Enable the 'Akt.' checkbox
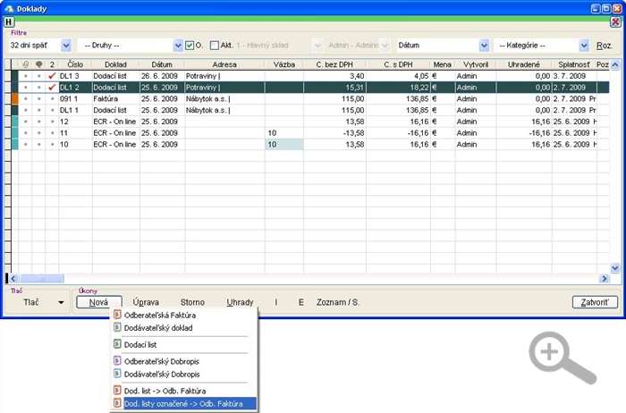Image resolution: width=626 pixels, height=413 pixels. click(x=215, y=46)
